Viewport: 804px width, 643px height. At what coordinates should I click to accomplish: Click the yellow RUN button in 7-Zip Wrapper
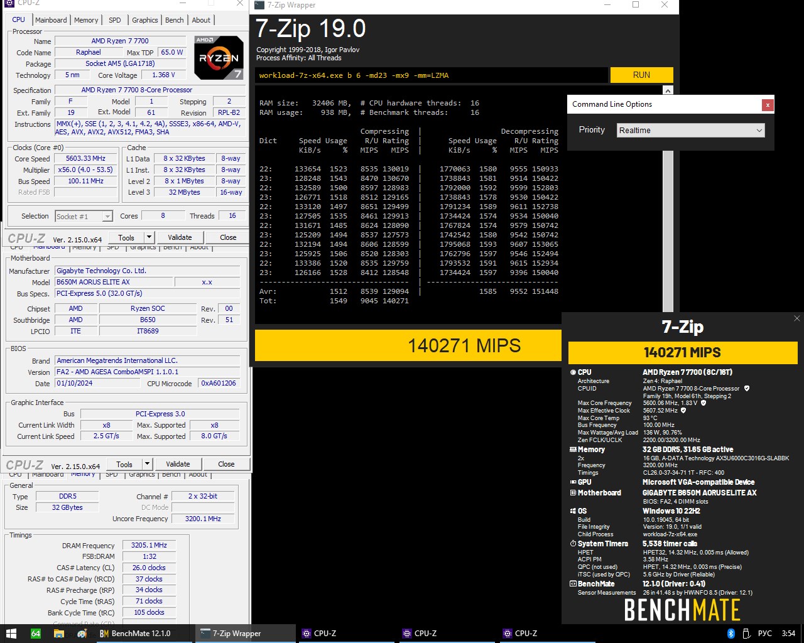point(641,75)
